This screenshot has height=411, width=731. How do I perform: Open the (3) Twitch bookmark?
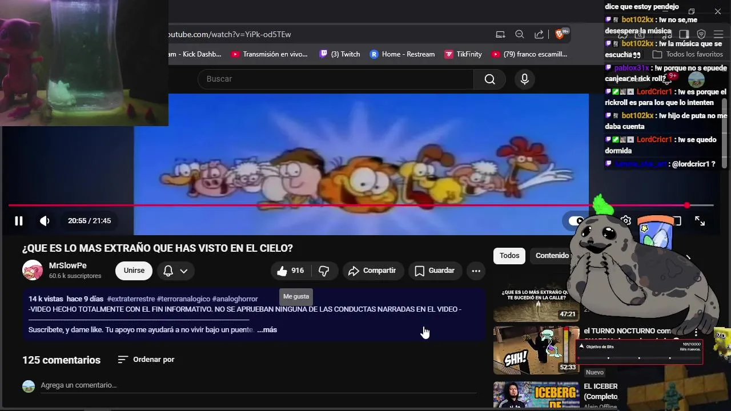coord(340,54)
